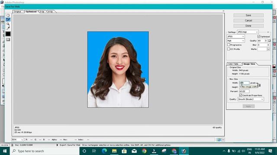This screenshot has width=277, height=155.
Task: Open the browser selection dropdown arrow
Action: (223, 139)
